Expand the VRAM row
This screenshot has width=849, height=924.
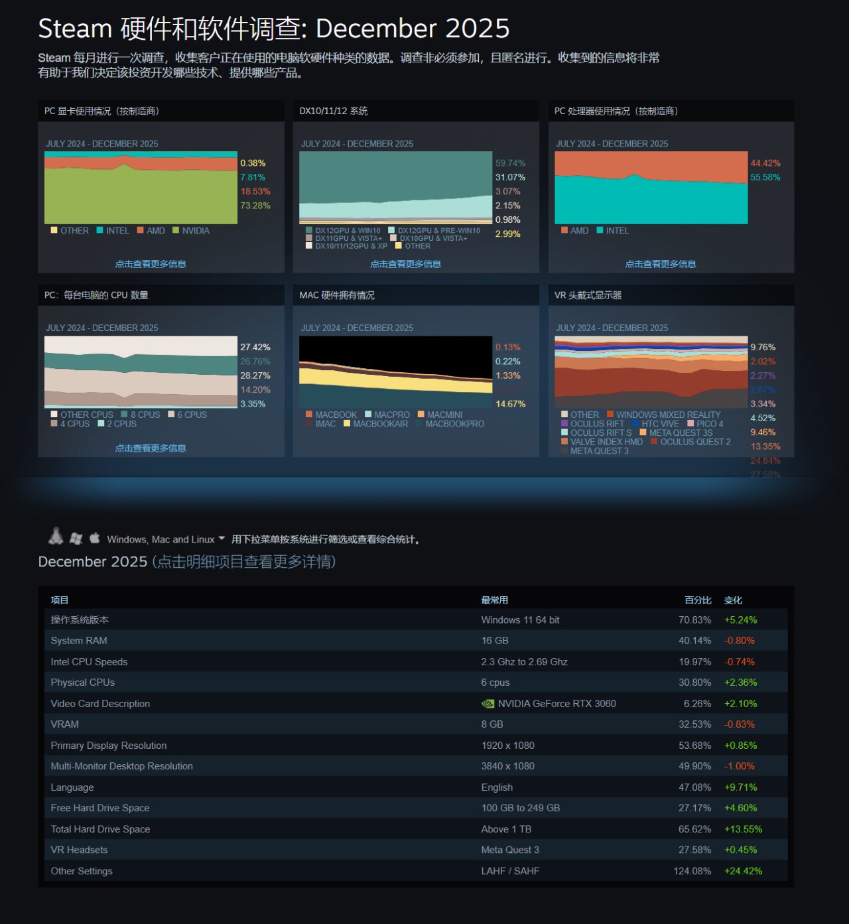(416, 724)
